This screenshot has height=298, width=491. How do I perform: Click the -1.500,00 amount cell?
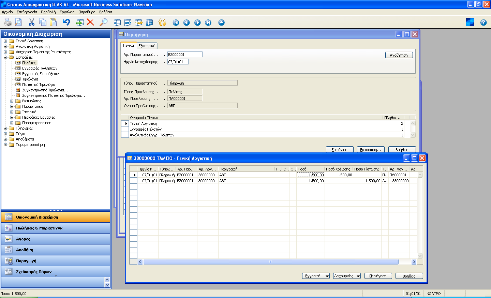(x=310, y=181)
